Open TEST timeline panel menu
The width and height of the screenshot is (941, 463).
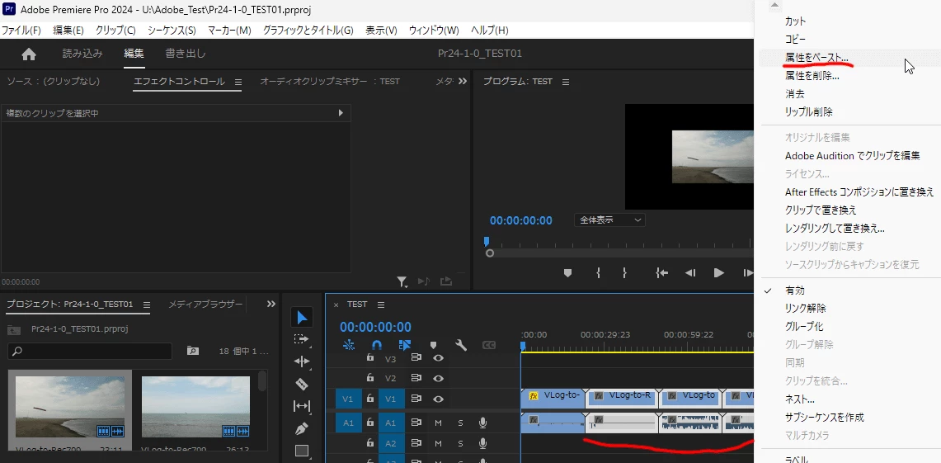click(x=380, y=305)
